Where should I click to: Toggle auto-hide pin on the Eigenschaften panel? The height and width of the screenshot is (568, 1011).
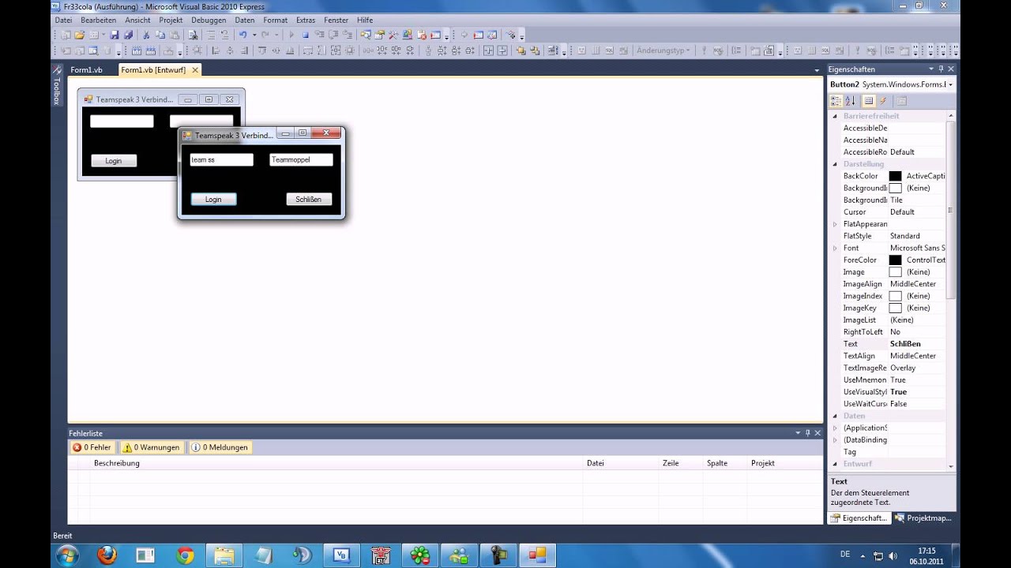940,69
